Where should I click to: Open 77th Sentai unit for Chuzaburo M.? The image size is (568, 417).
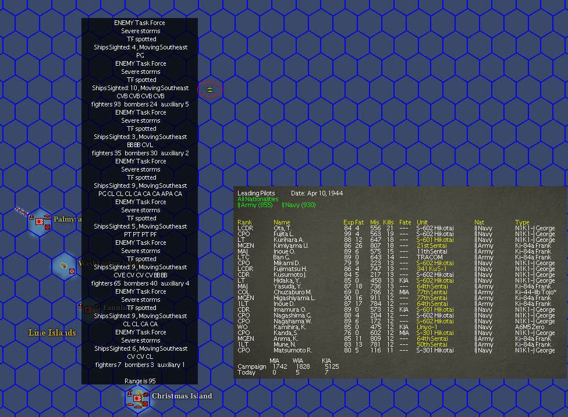coord(432,292)
